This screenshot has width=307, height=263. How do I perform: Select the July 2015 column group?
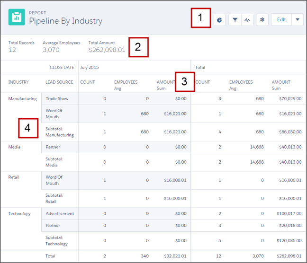90,68
